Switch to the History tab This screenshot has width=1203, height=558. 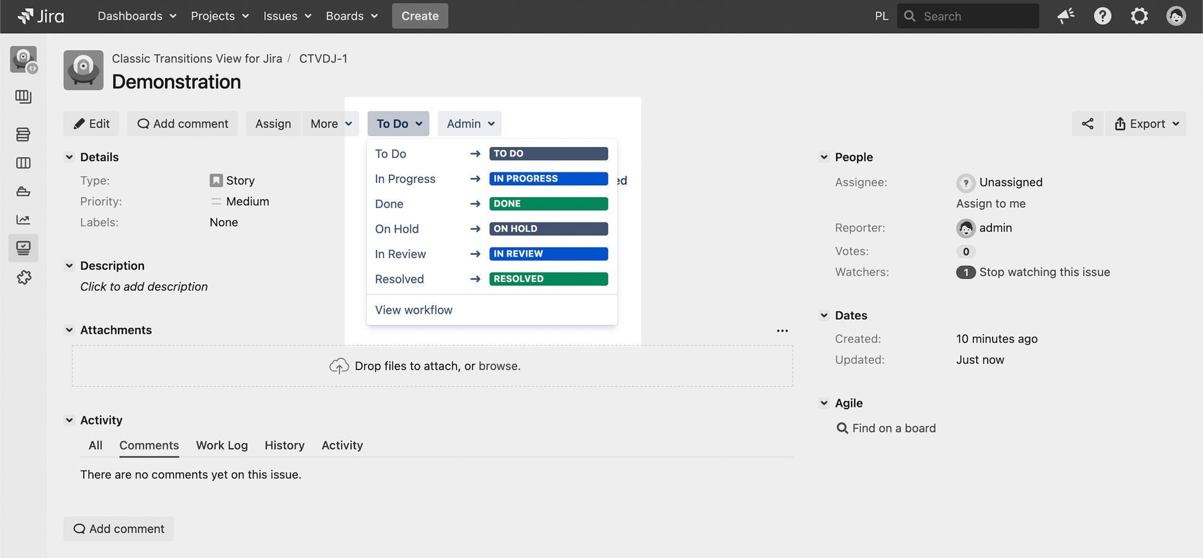coord(285,446)
